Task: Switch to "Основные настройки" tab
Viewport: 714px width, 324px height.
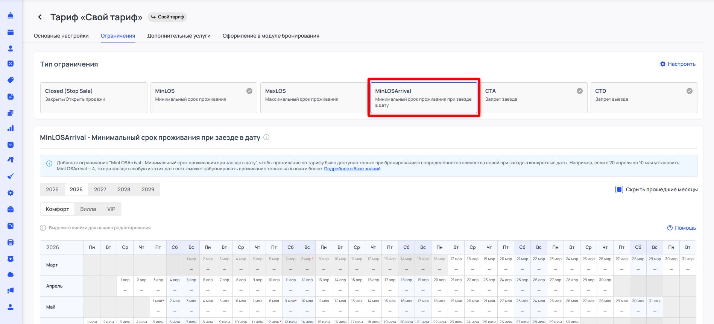Action: (61, 36)
